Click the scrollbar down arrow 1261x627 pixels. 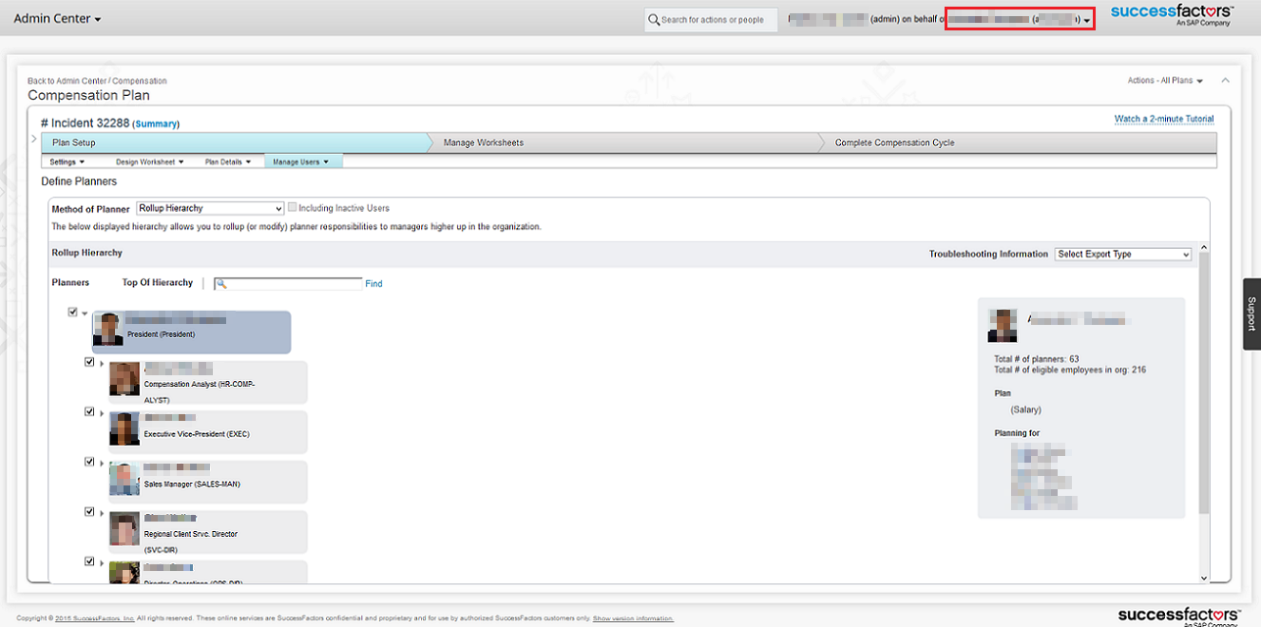pyautogui.click(x=1205, y=578)
